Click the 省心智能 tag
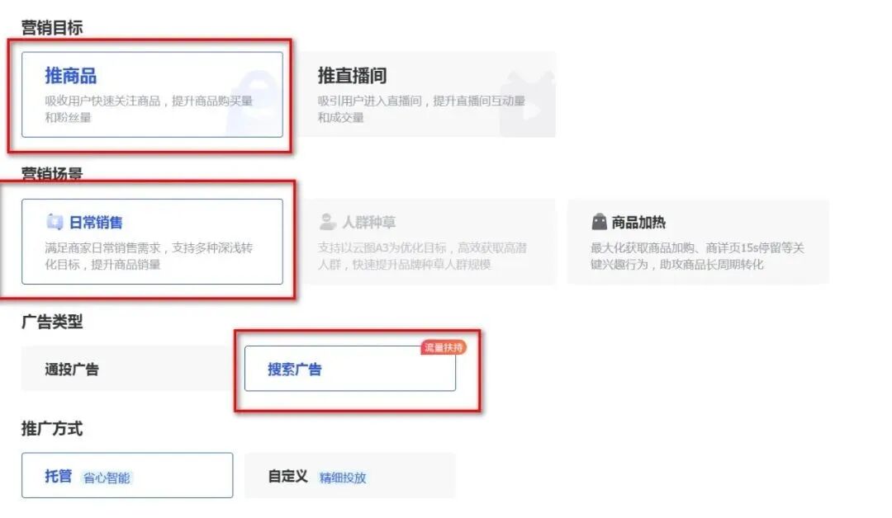Screen dimensions: 892x518 point(107,478)
